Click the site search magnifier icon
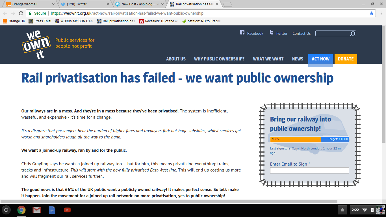The width and height of the screenshot is (386, 217). (x=352, y=34)
